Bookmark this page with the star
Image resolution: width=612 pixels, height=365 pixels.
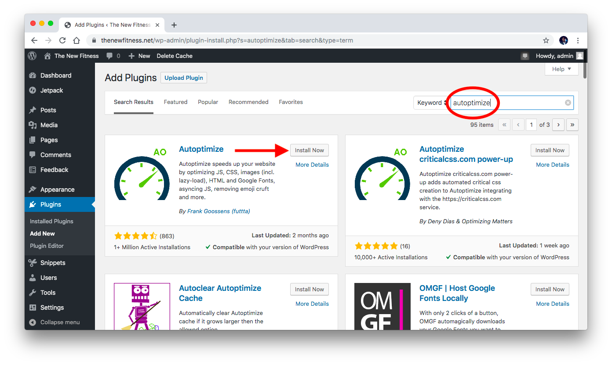[x=546, y=40]
